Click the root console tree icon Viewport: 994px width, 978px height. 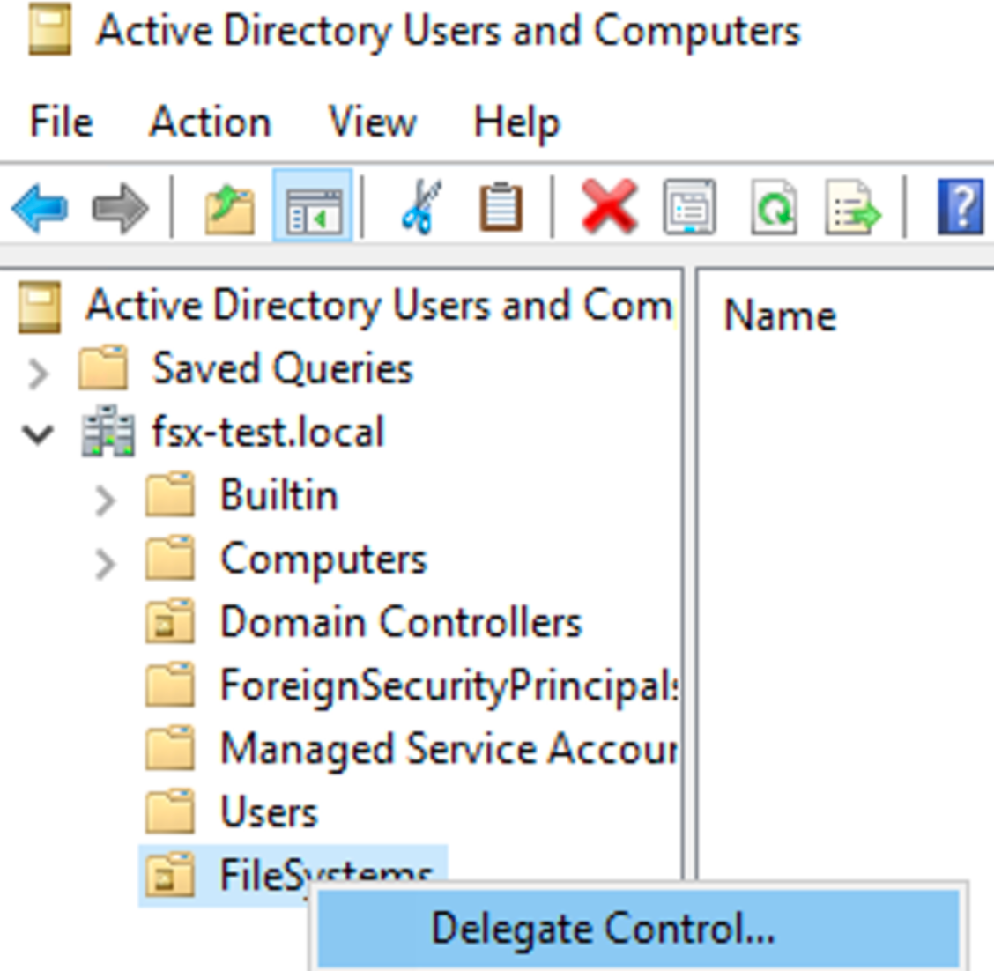(40, 307)
